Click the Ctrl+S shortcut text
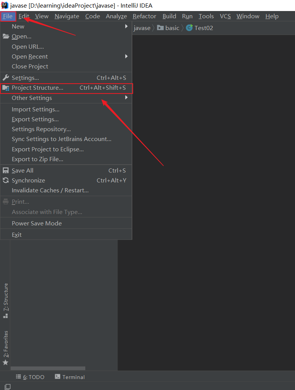This screenshot has width=295, height=390. pos(117,170)
